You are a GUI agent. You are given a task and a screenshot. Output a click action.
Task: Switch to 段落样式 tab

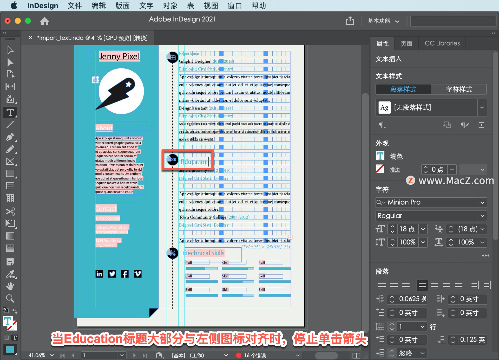(x=403, y=90)
